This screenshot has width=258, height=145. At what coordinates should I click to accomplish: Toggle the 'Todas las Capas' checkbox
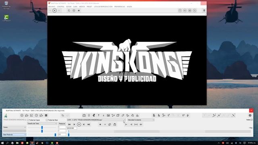pos(28,120)
